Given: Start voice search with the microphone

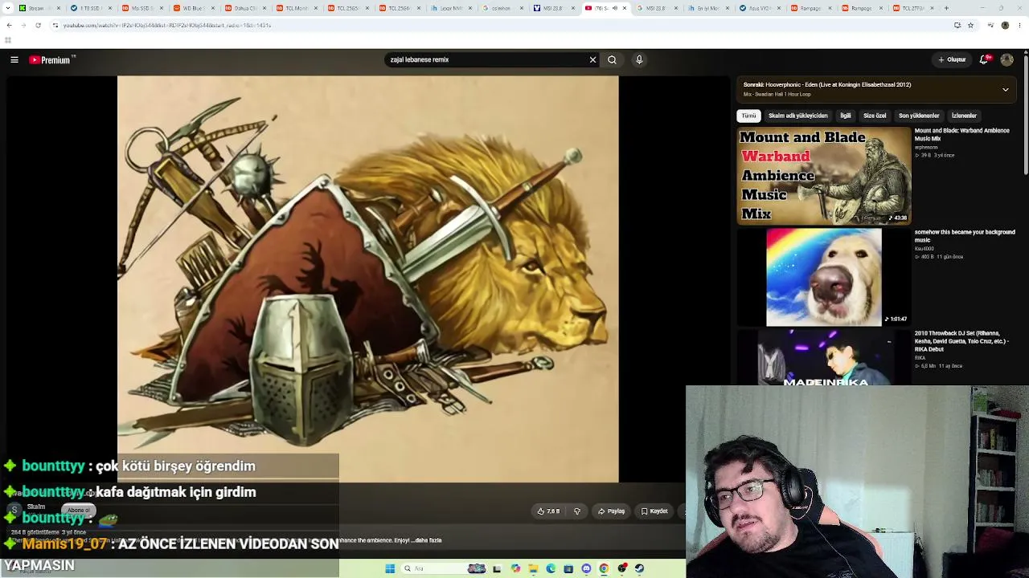Looking at the screenshot, I should point(639,59).
